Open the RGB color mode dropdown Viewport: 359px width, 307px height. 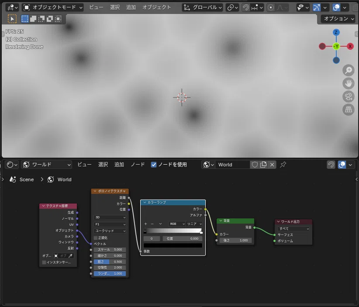pyautogui.click(x=177, y=224)
